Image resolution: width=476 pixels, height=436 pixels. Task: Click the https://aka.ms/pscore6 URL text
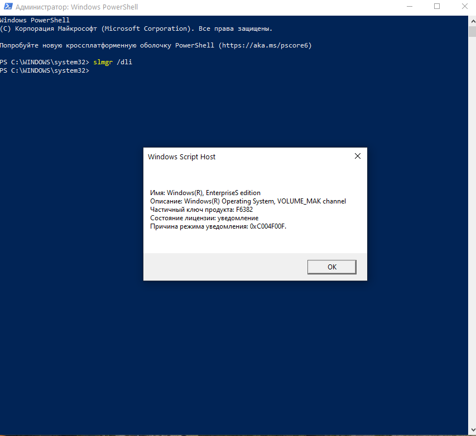pos(265,45)
